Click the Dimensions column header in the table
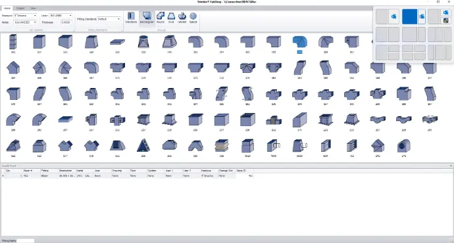The width and height of the screenshot is (454, 243). (66, 171)
